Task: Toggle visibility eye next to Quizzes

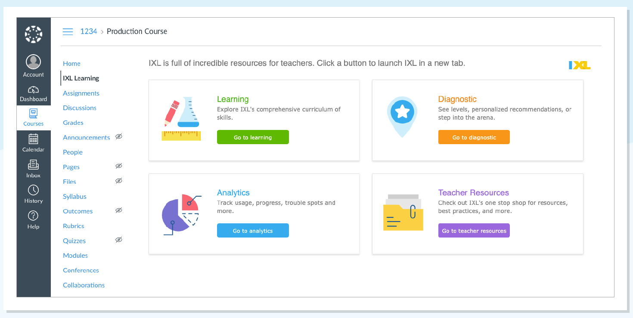Action: click(x=119, y=240)
